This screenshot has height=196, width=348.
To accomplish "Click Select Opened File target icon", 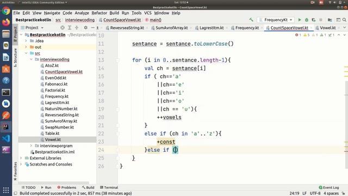I will coord(63,28).
